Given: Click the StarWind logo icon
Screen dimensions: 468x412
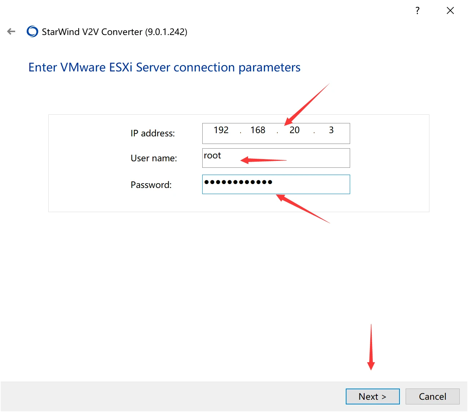Looking at the screenshot, I should pyautogui.click(x=32, y=32).
